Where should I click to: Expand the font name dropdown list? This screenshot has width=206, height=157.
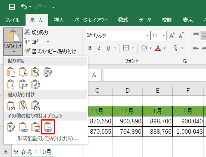click(x=147, y=36)
